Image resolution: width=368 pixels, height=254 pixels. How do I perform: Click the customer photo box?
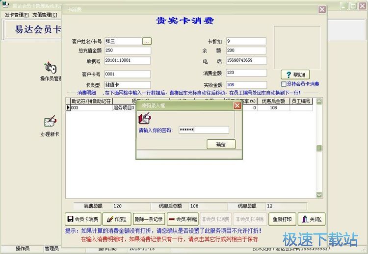(297, 48)
